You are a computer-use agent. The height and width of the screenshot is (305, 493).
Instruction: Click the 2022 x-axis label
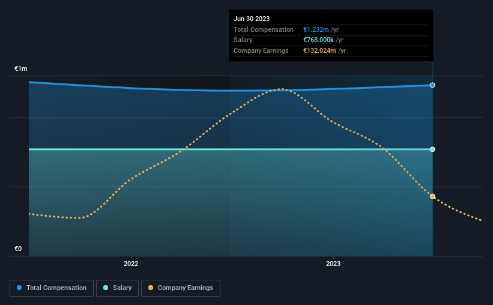(x=131, y=264)
